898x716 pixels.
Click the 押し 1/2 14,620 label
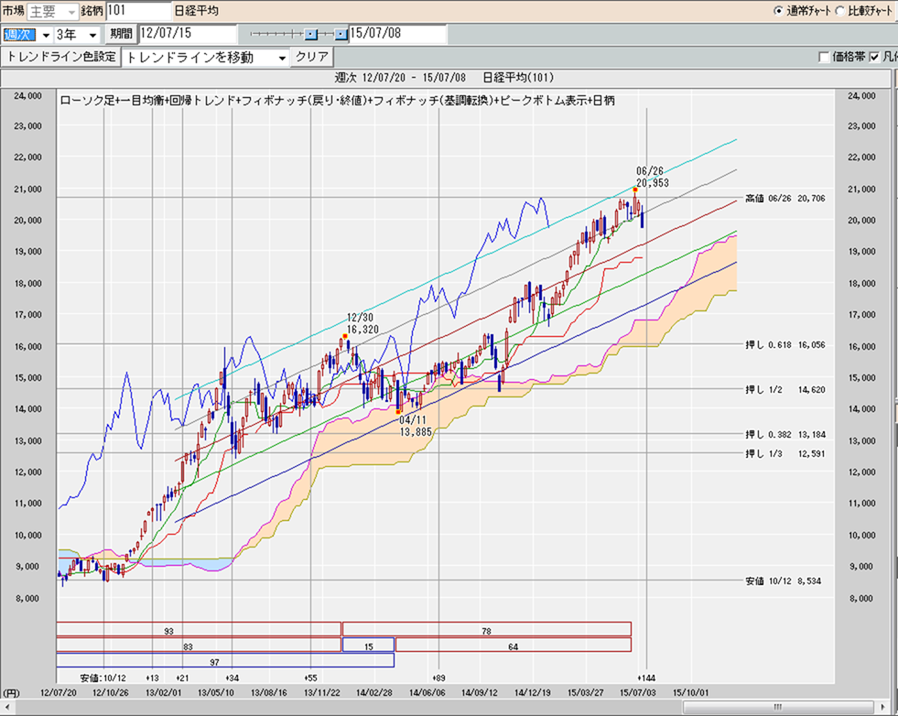pos(785,389)
